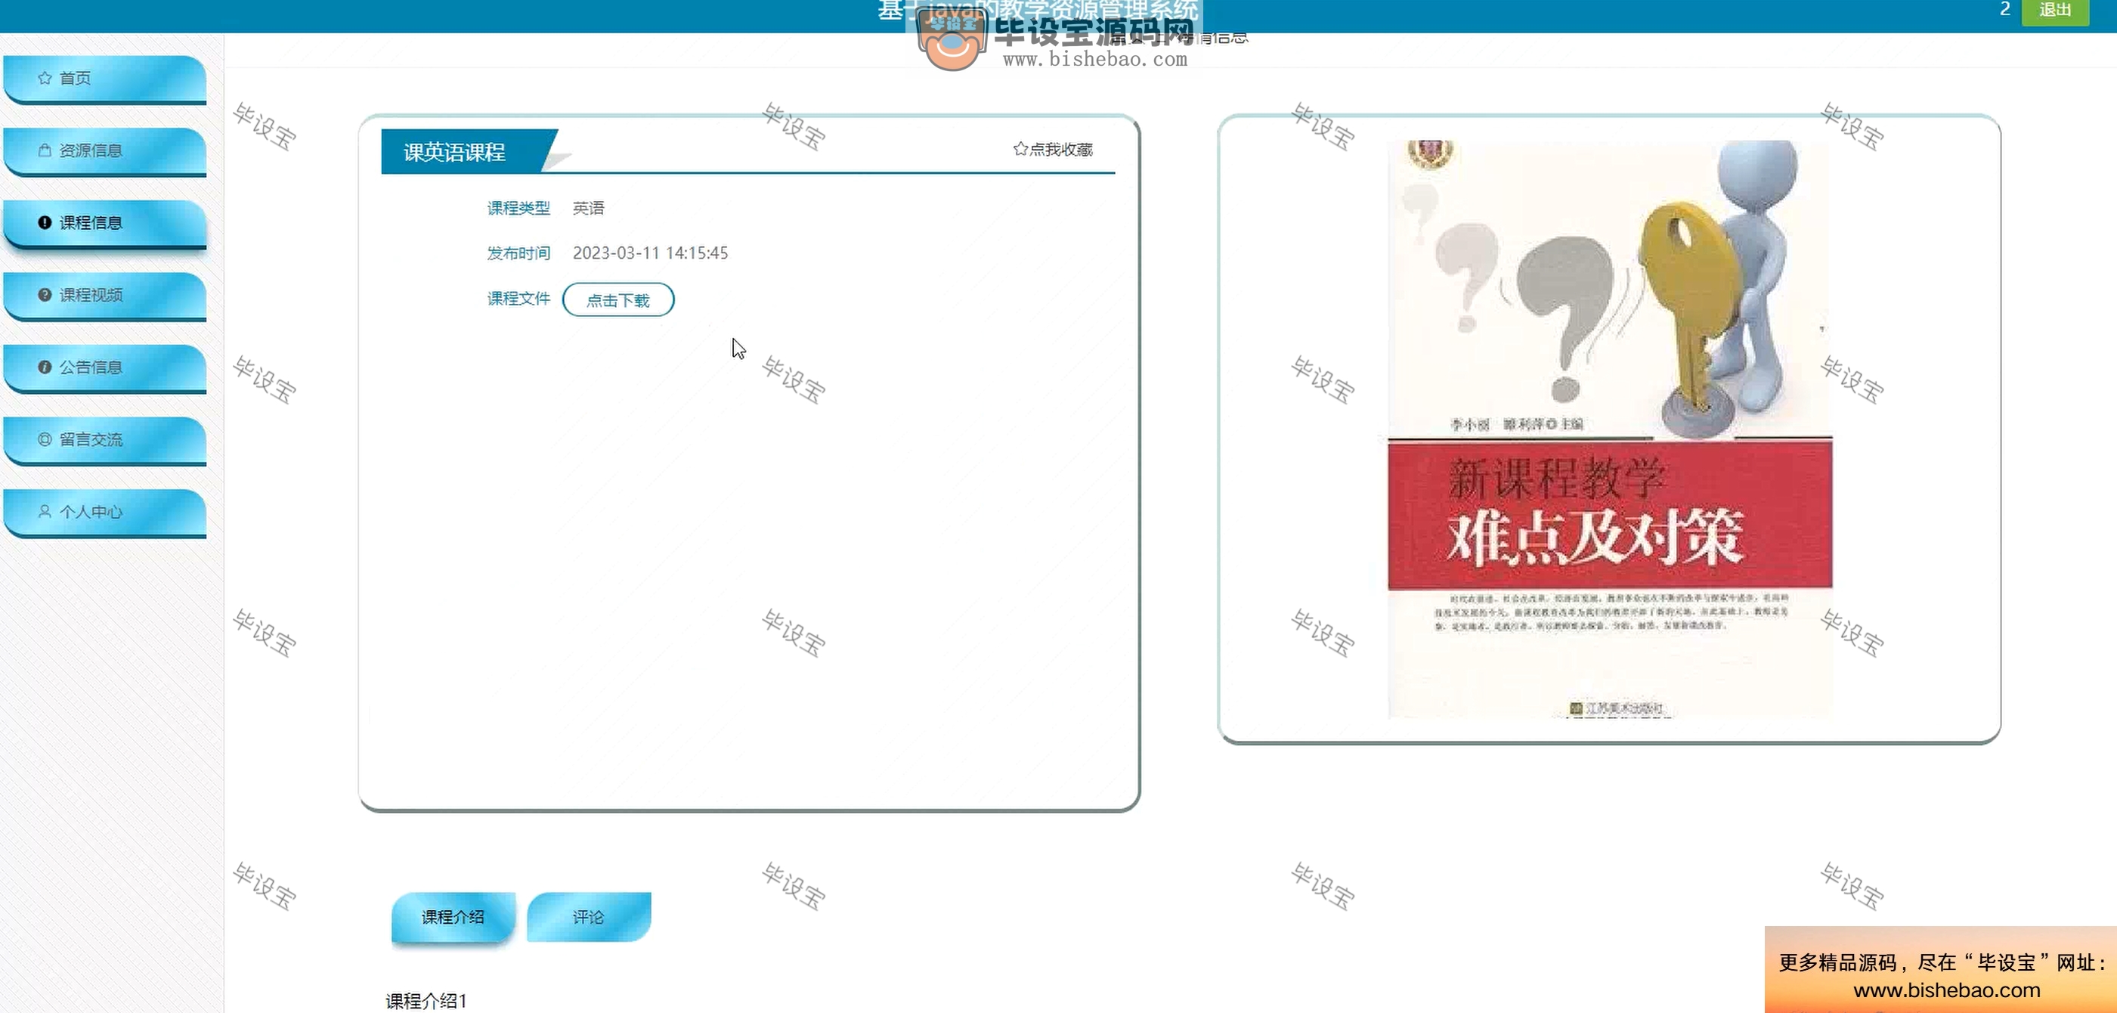Click the 课程介绍1 description text
Screen dimensions: 2117x1013
(426, 1001)
